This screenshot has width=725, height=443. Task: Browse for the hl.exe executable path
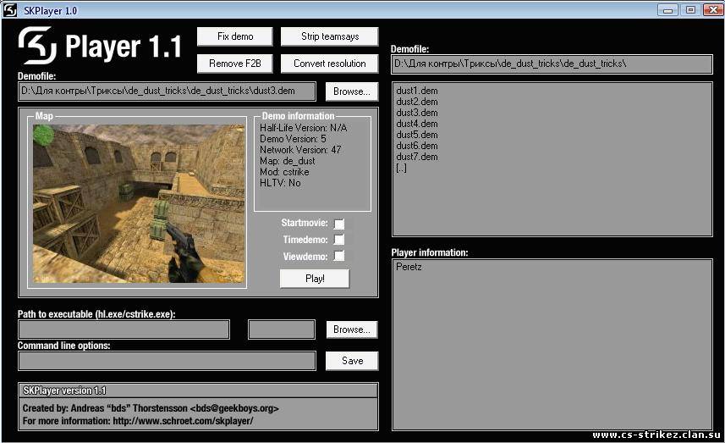pos(351,329)
